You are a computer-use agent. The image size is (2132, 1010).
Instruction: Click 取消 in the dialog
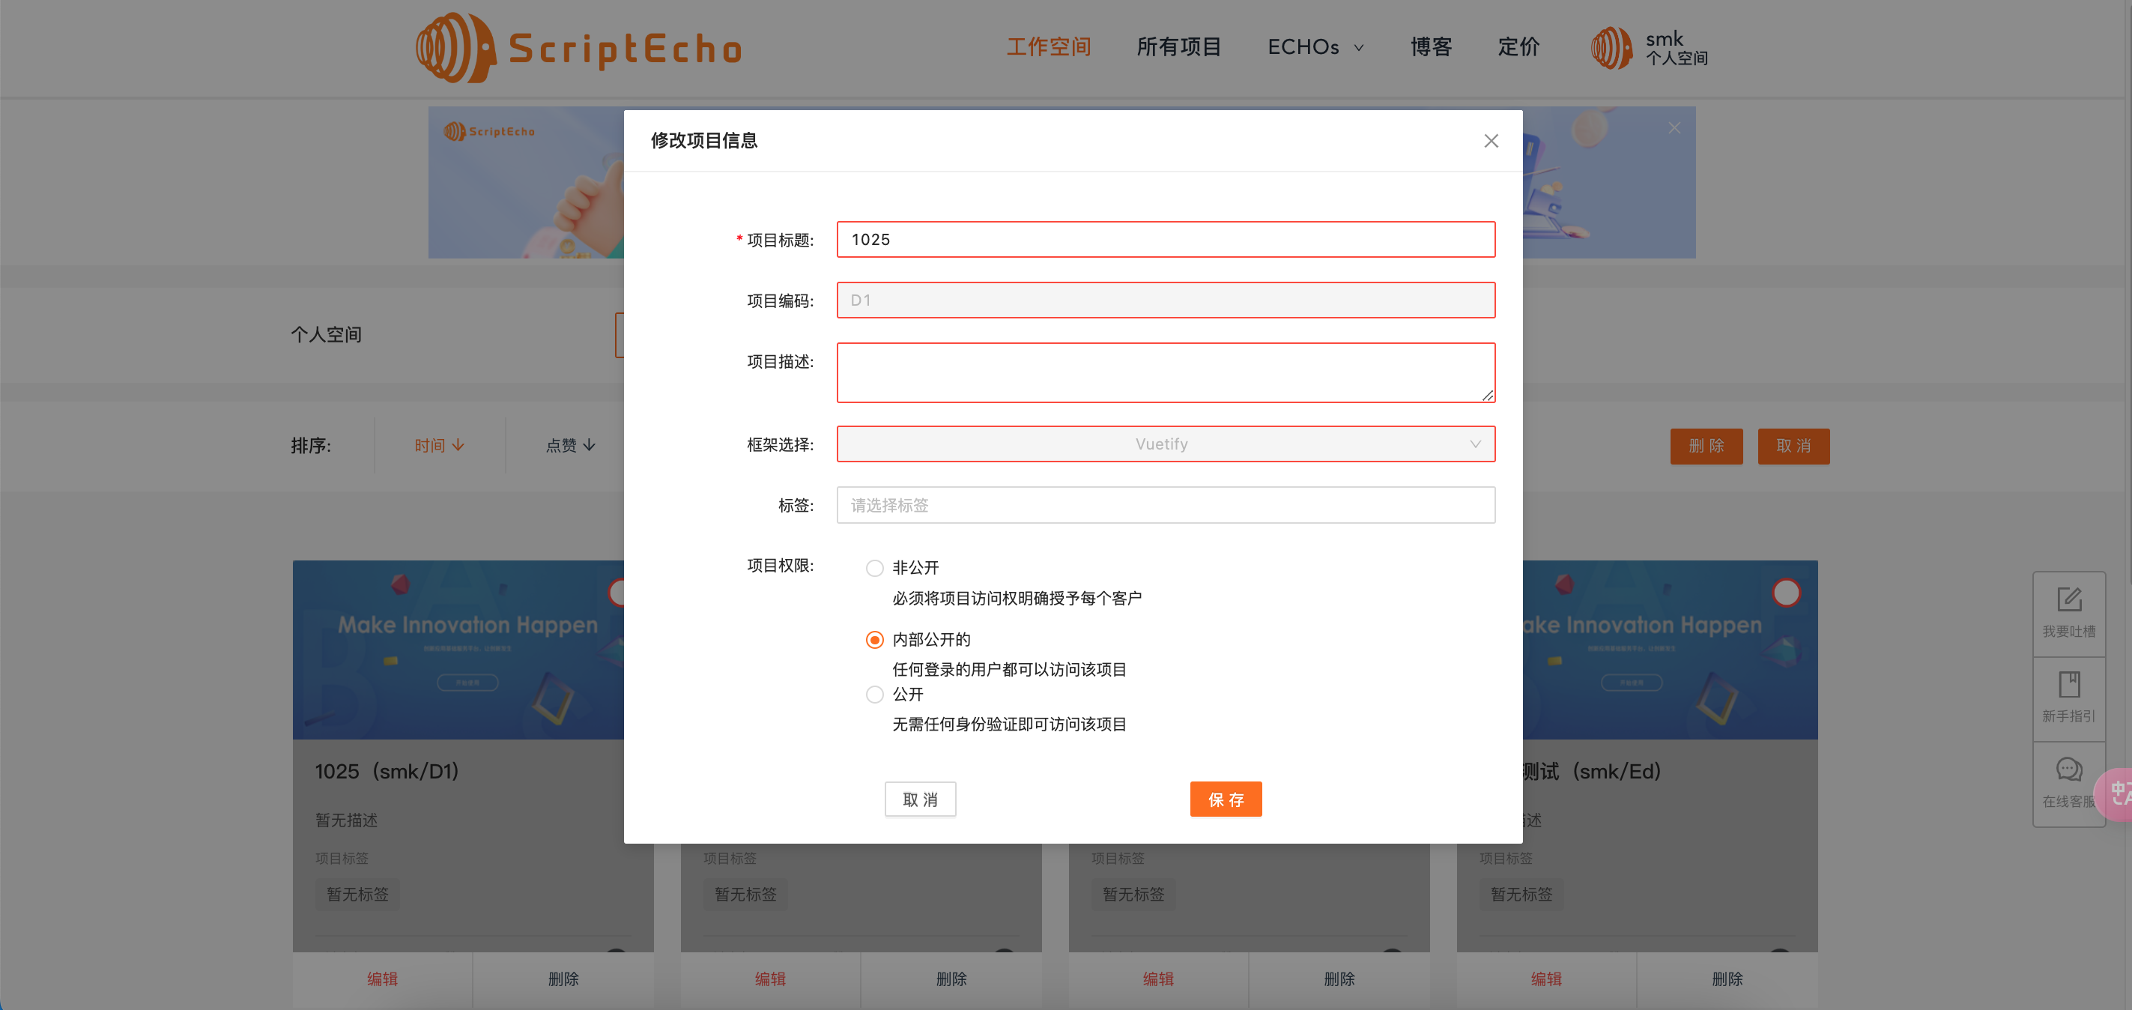pyautogui.click(x=919, y=799)
